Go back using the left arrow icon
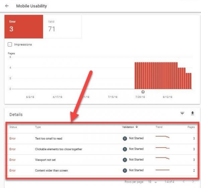 pyautogui.click(x=7, y=6)
